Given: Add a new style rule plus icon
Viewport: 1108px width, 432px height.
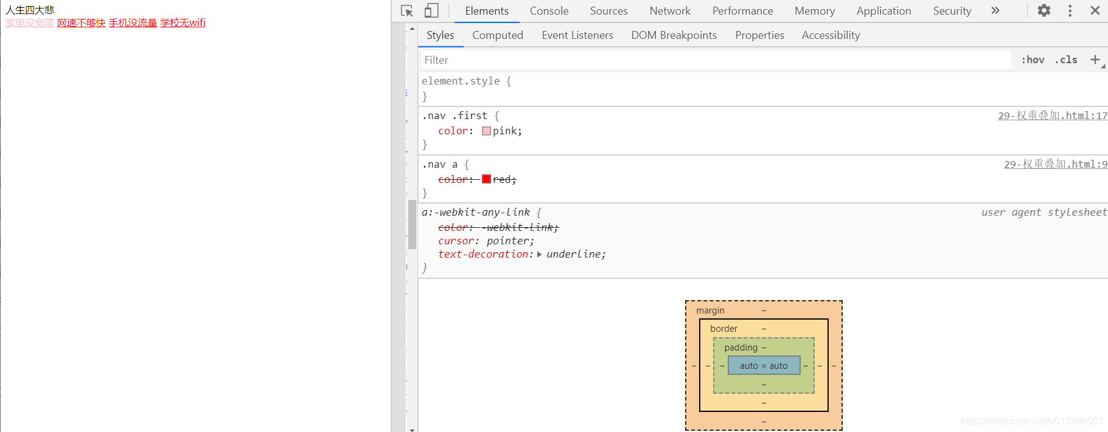Looking at the screenshot, I should 1095,60.
